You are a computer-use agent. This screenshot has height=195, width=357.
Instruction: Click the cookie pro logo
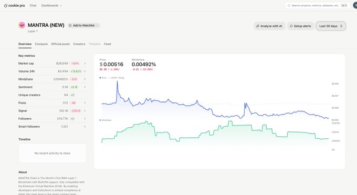(14, 5)
